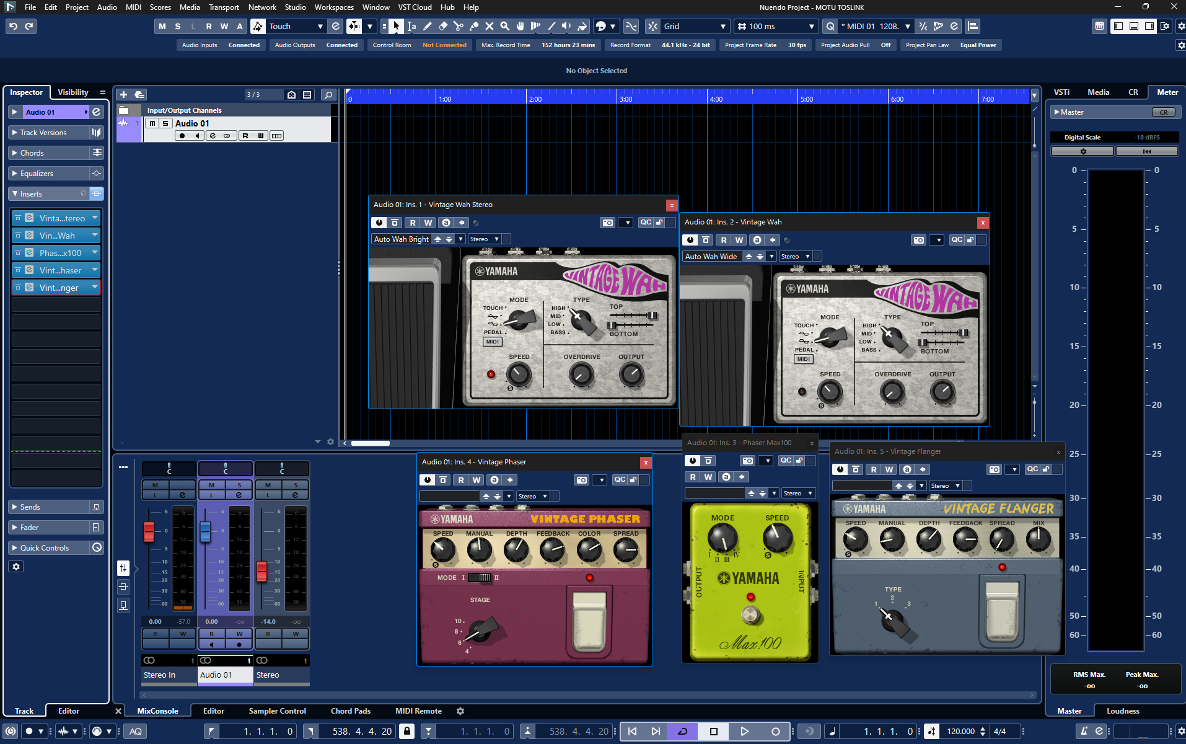Image resolution: width=1186 pixels, height=744 pixels.
Task: Click the tempo value 120.000 field
Action: click(960, 732)
